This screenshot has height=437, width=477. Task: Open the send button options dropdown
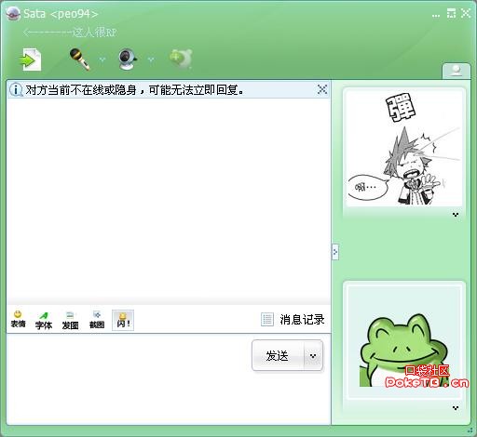313,356
